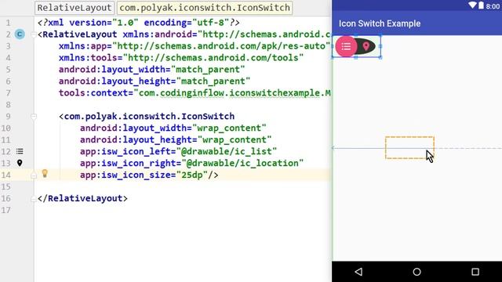Tap the Android home navigation button
The image size is (502, 282).
click(417, 272)
